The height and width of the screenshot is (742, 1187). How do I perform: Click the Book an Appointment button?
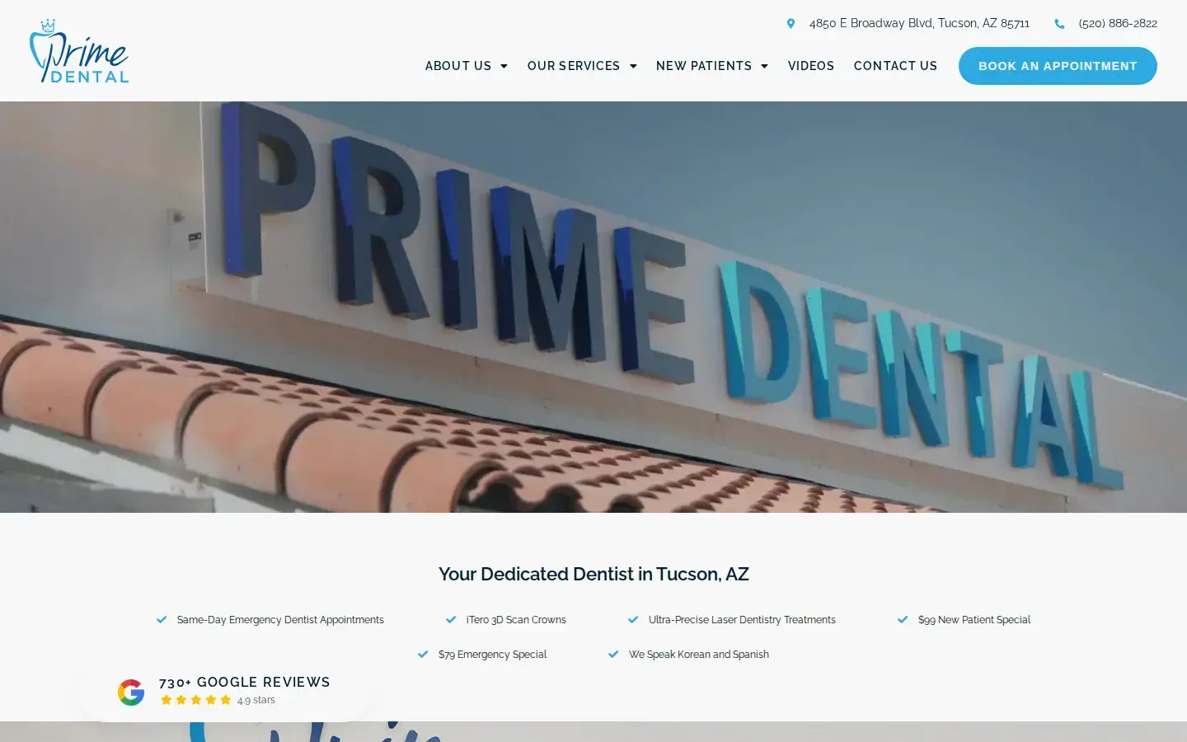1058,66
